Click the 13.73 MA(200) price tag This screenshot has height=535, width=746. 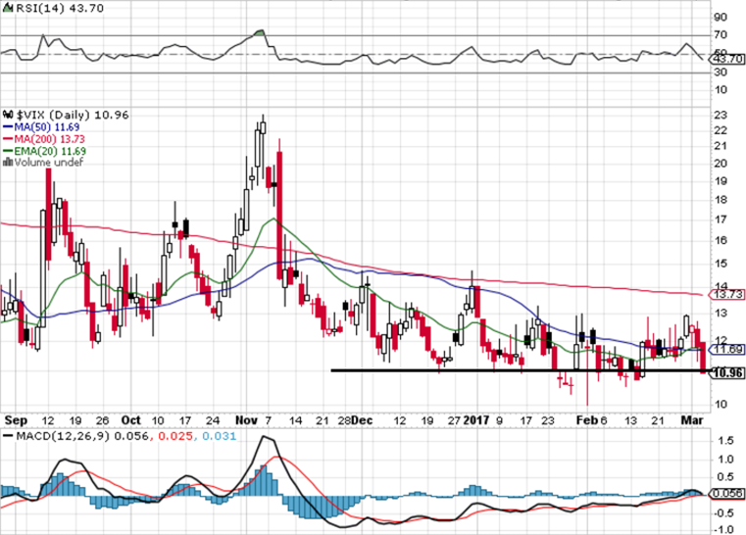tap(727, 294)
